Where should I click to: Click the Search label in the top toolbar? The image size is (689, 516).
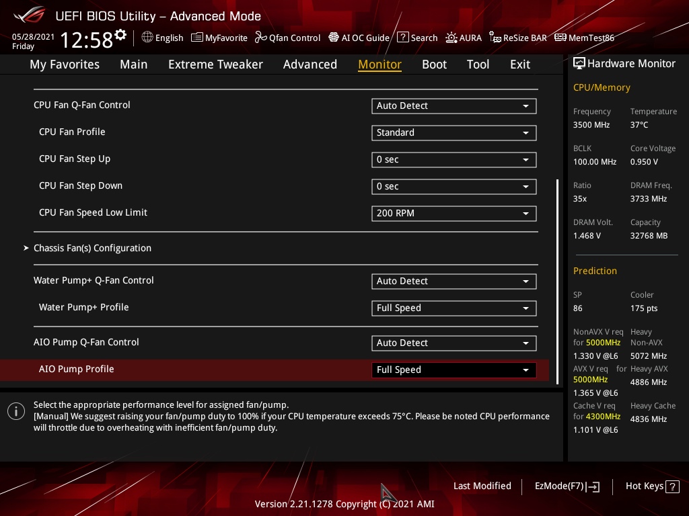coord(424,38)
